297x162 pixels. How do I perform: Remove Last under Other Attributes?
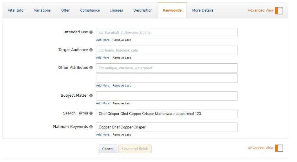click(x=122, y=86)
